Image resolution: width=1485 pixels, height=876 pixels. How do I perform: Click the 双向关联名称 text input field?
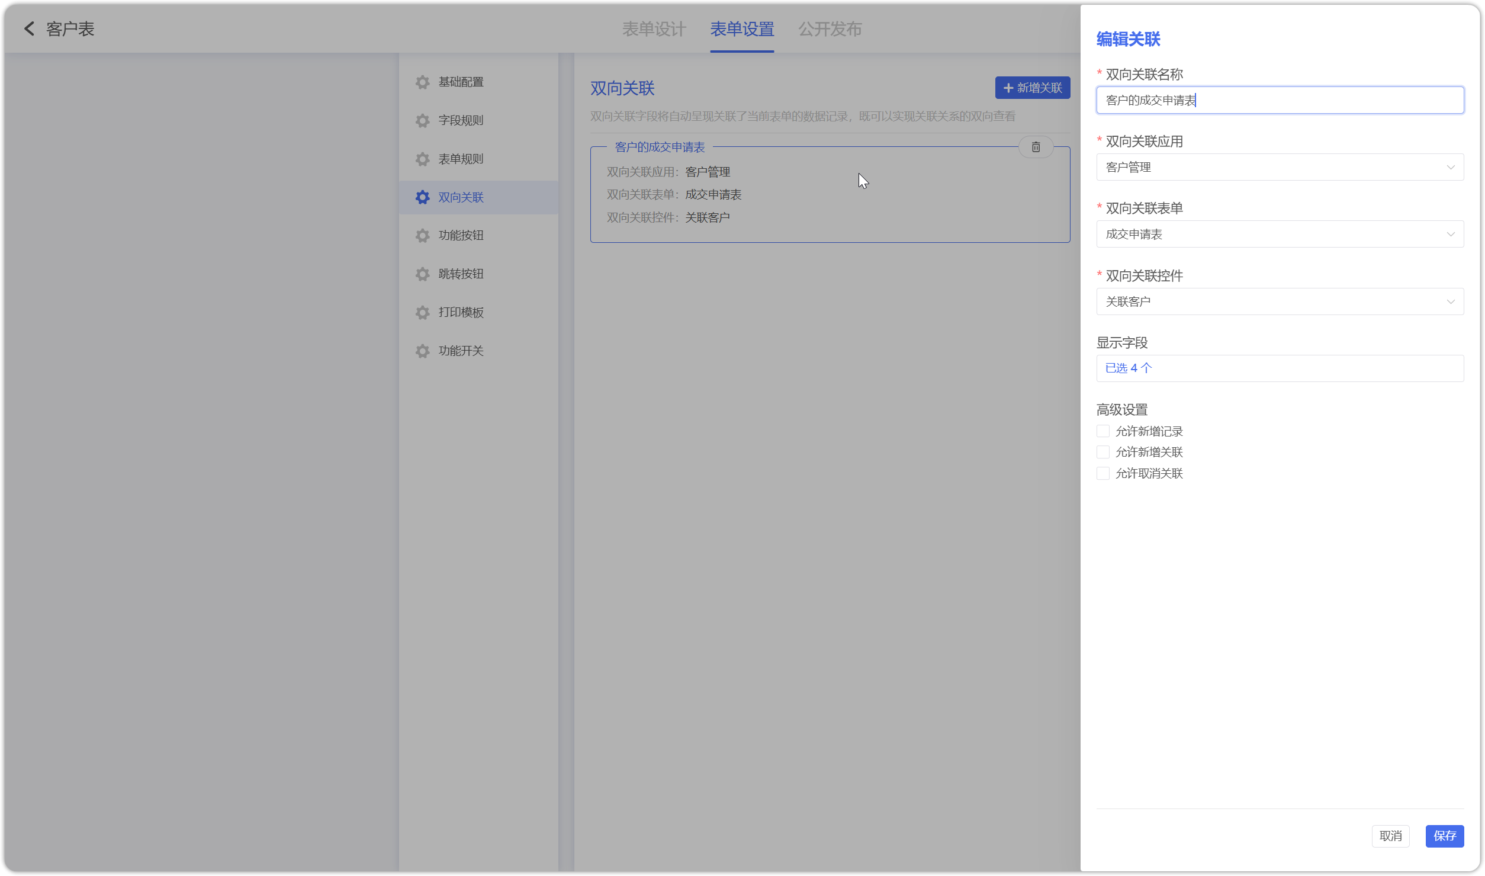click(1280, 100)
